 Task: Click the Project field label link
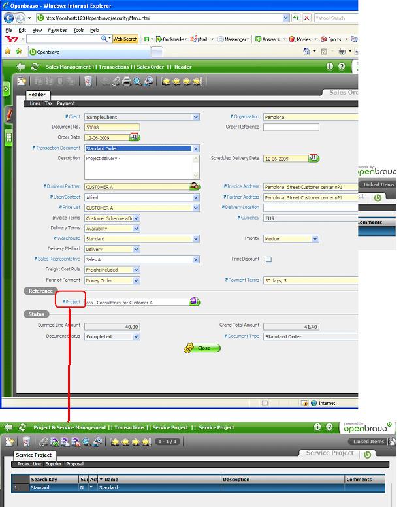70,302
